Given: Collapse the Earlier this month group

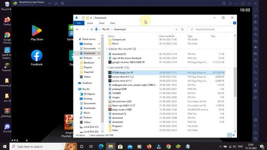Looking at the screenshot, I should [107, 49].
